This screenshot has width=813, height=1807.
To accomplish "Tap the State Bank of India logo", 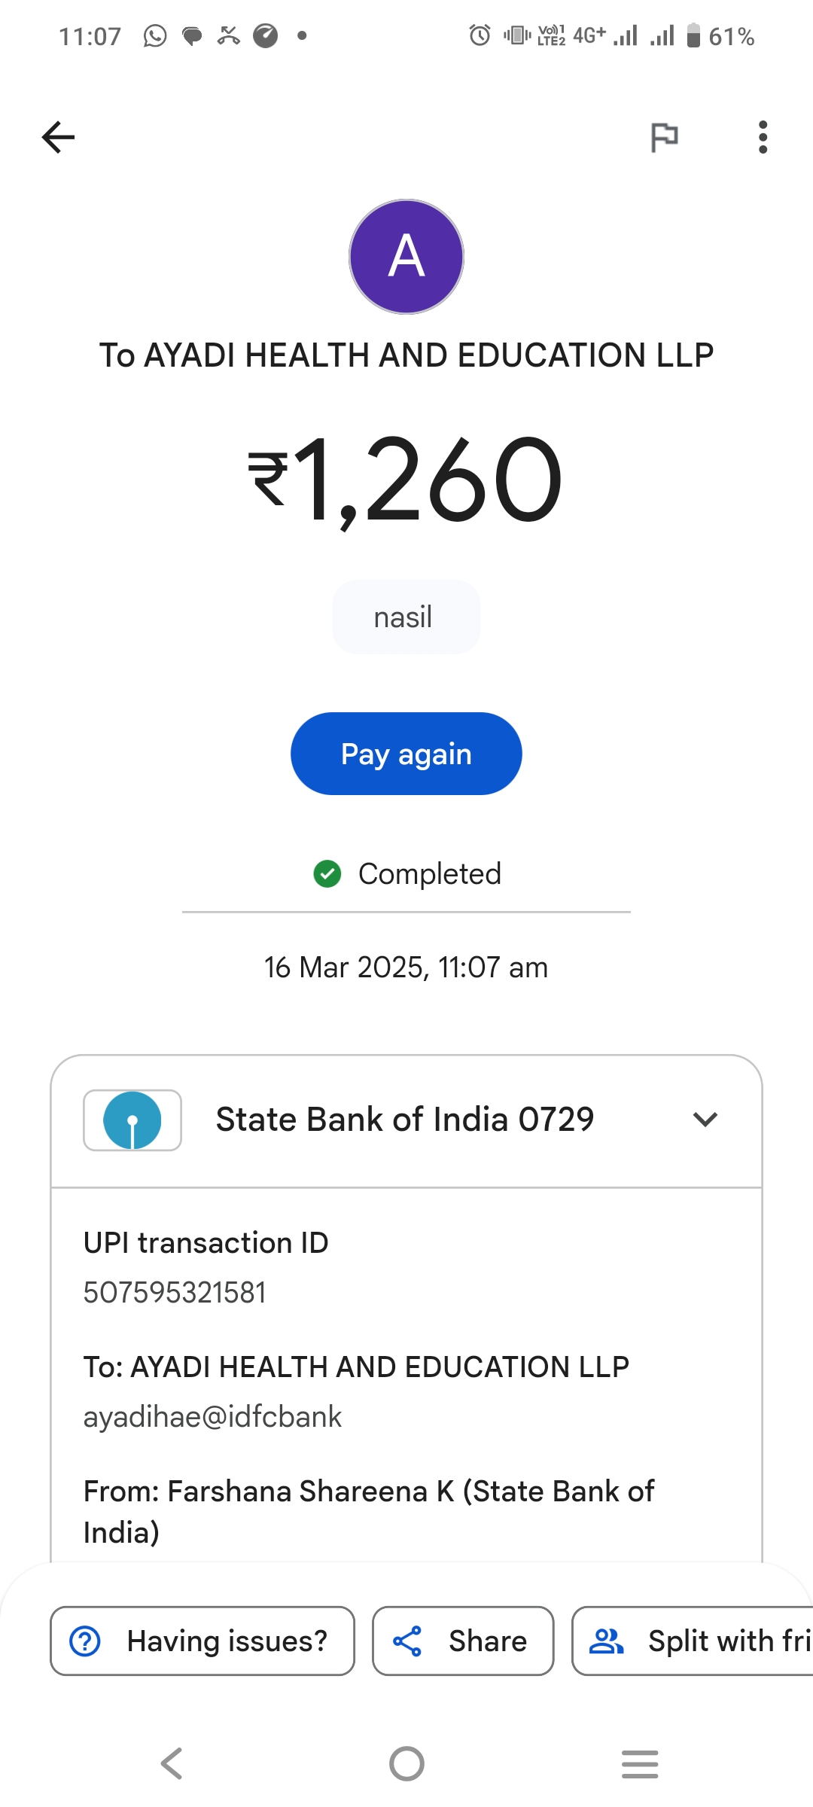I will point(132,1120).
